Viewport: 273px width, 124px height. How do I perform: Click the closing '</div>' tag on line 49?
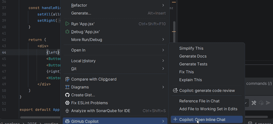click(44, 84)
